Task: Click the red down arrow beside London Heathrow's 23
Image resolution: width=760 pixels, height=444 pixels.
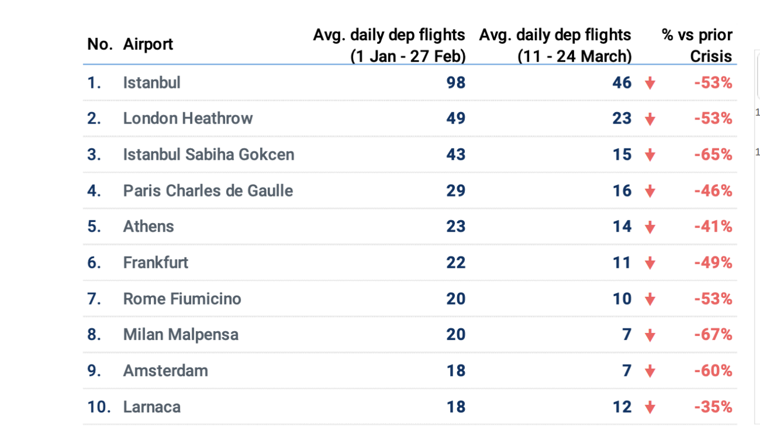Action: (x=650, y=119)
